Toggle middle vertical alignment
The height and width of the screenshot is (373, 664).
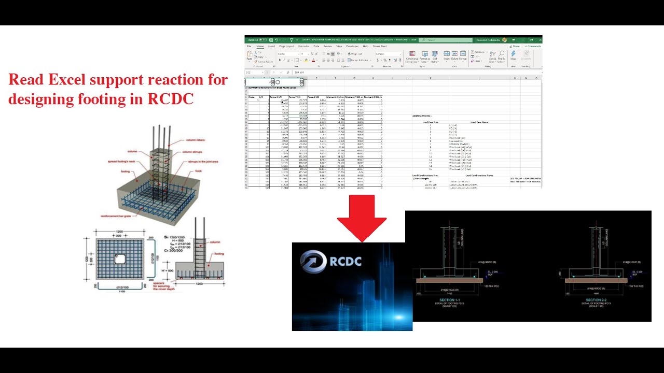[x=328, y=54]
